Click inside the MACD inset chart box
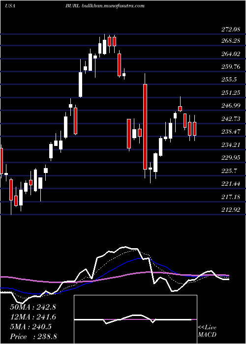The width and height of the screenshot is (246, 344). (135, 319)
